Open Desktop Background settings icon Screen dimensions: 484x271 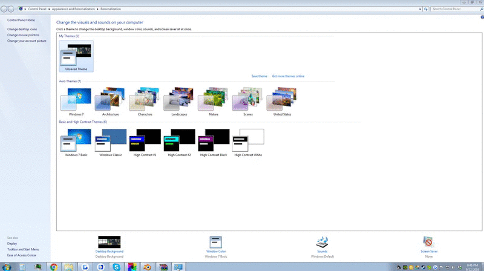pos(110,242)
